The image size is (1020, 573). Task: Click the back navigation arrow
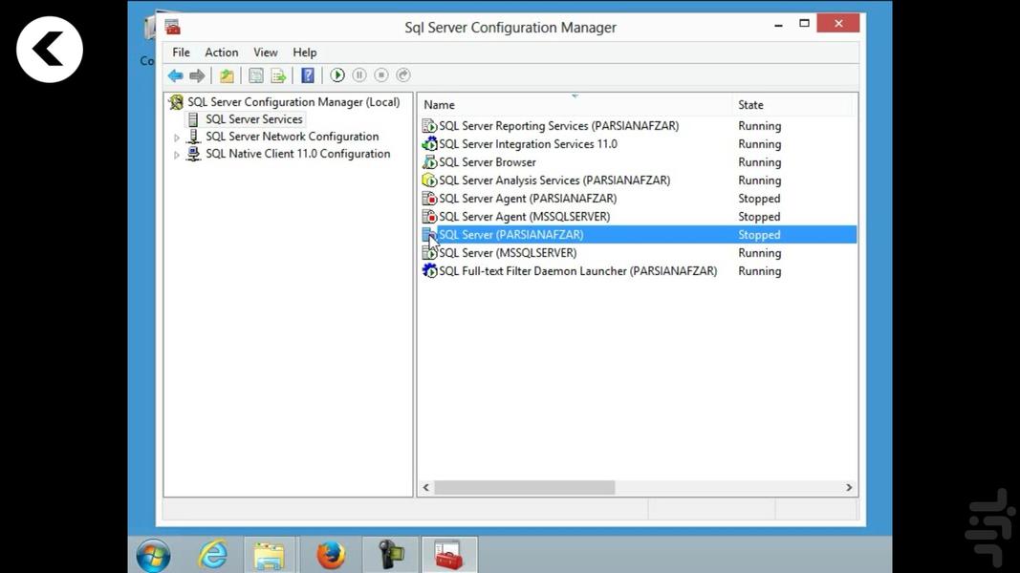(176, 74)
